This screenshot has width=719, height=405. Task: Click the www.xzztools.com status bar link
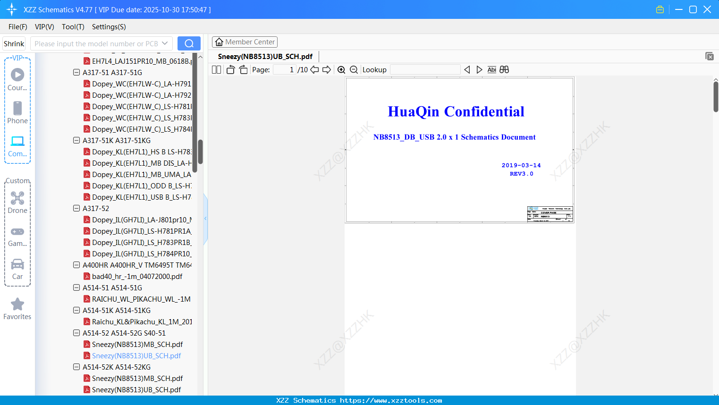(x=391, y=400)
